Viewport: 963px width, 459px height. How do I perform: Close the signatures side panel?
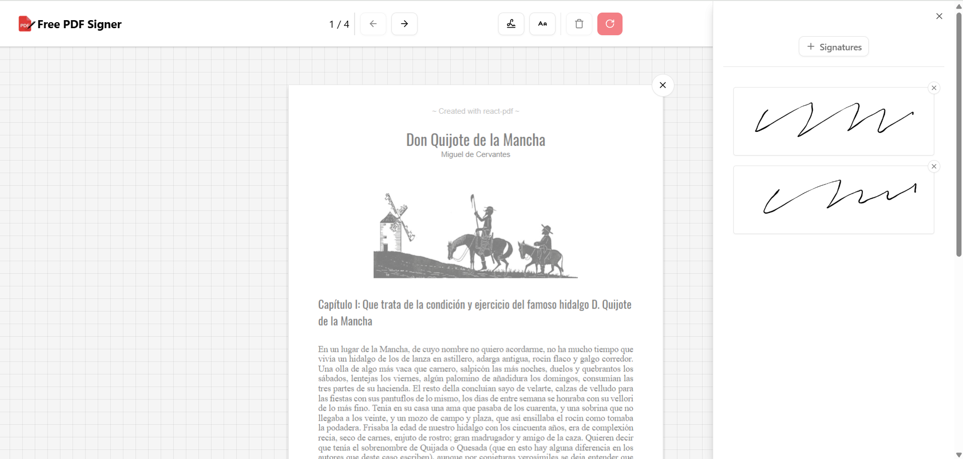(x=939, y=16)
